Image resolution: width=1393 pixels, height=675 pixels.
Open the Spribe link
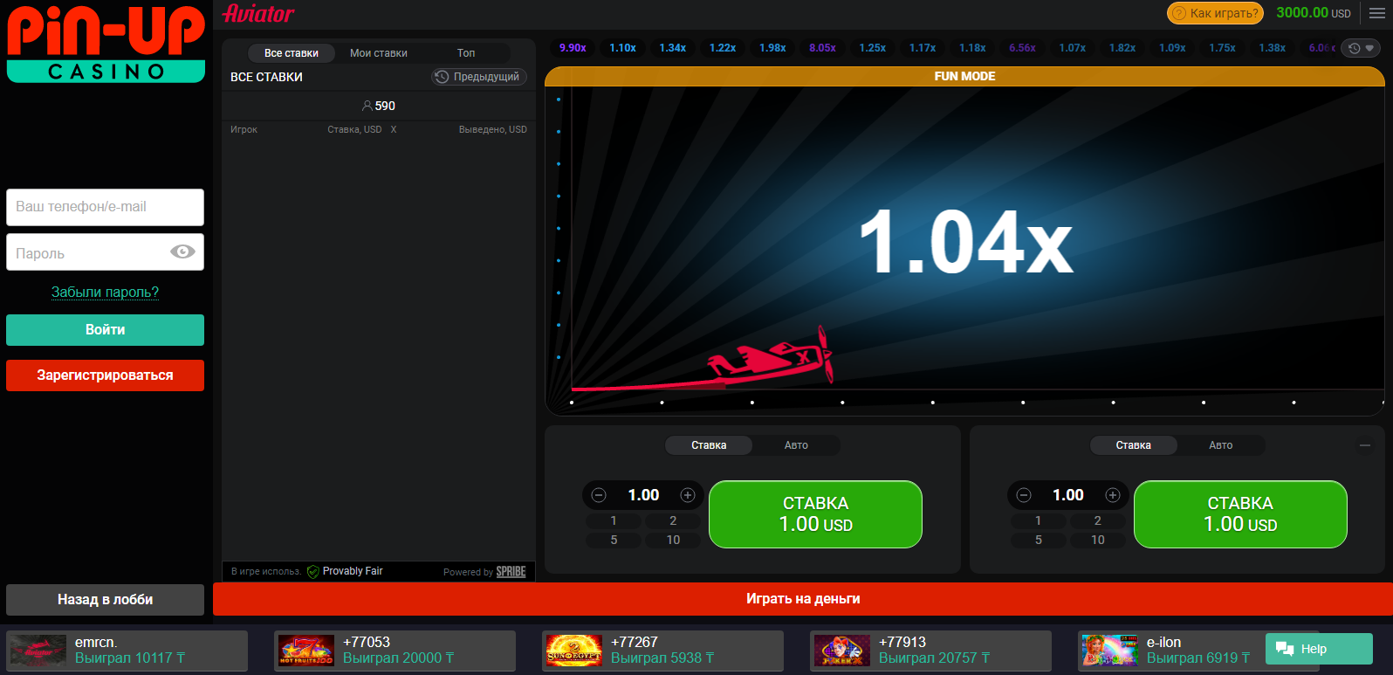pos(511,572)
